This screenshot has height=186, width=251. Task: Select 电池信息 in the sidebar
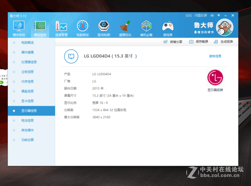31,120
